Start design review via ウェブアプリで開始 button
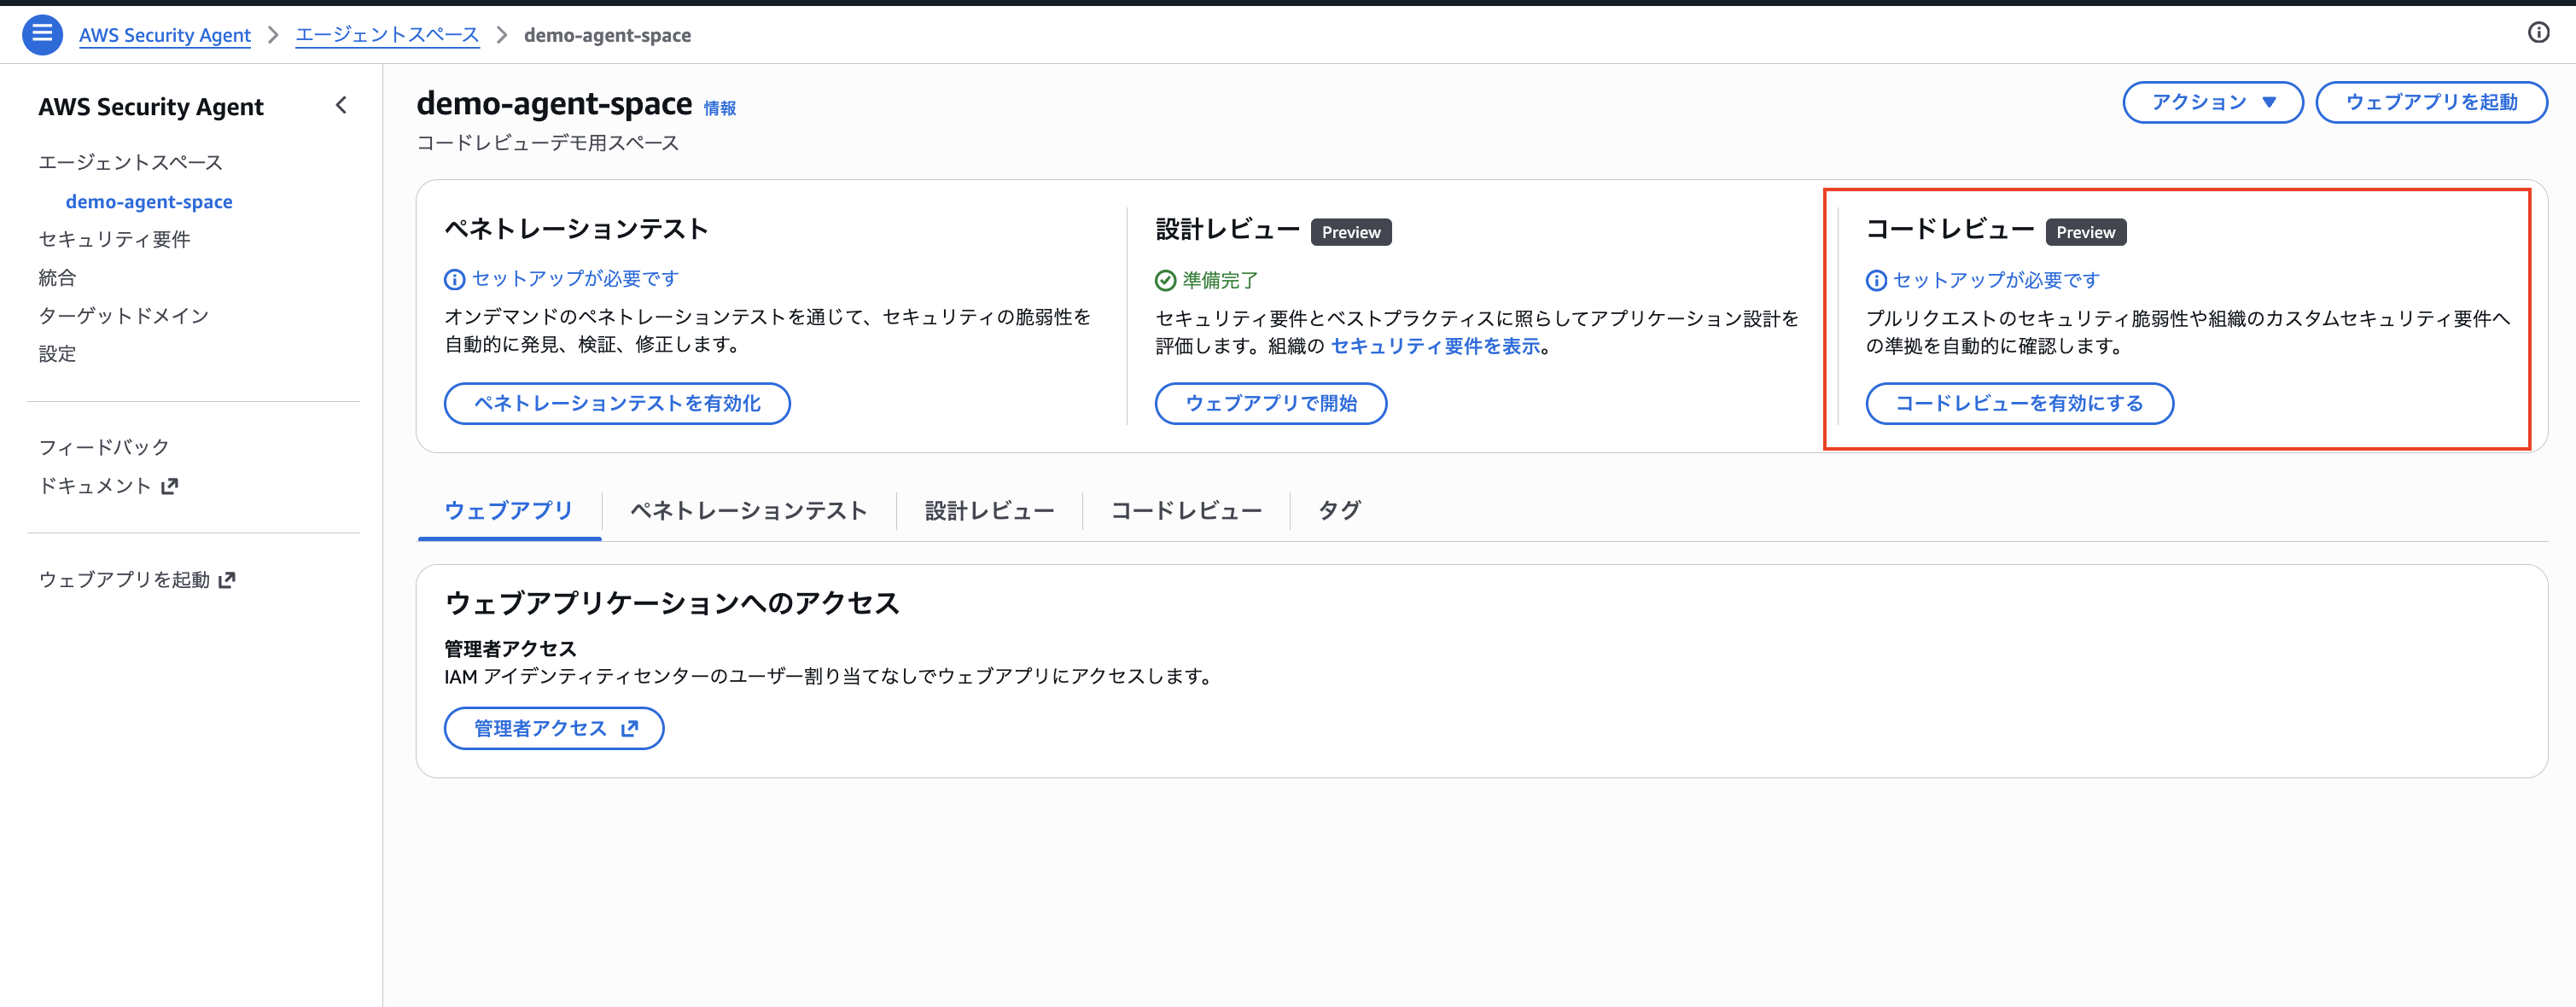 pyautogui.click(x=1270, y=404)
